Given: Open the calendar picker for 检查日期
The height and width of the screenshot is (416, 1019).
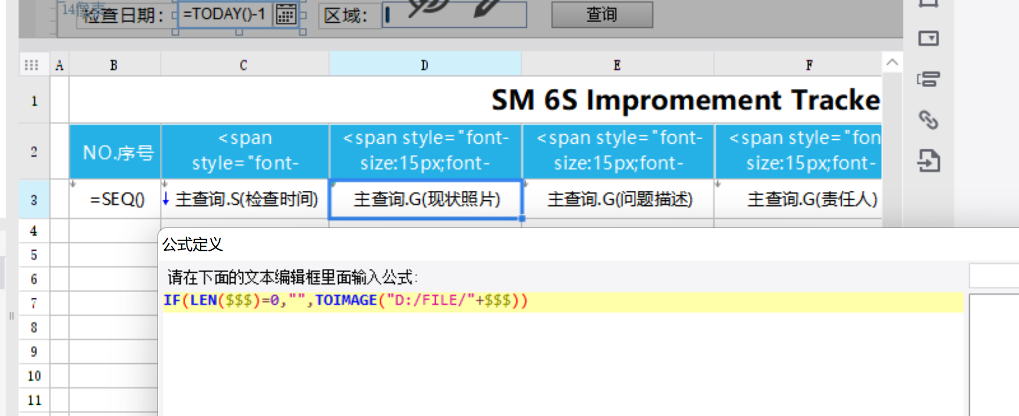Looking at the screenshot, I should tap(286, 15).
